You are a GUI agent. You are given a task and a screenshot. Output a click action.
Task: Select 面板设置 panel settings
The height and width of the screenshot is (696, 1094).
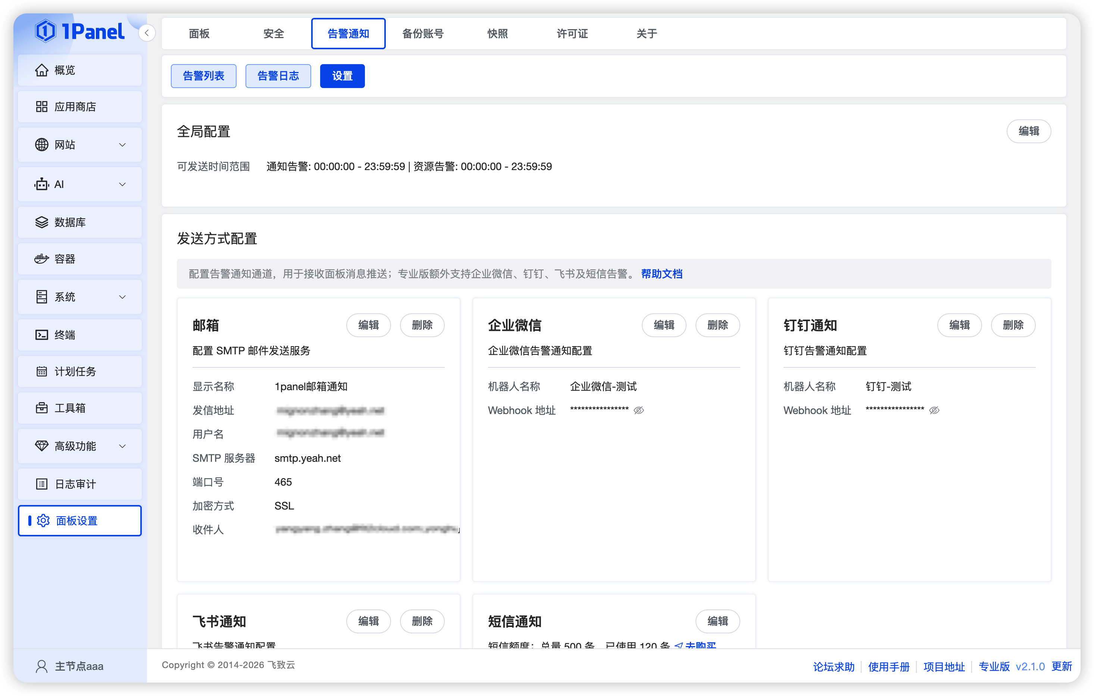(76, 521)
